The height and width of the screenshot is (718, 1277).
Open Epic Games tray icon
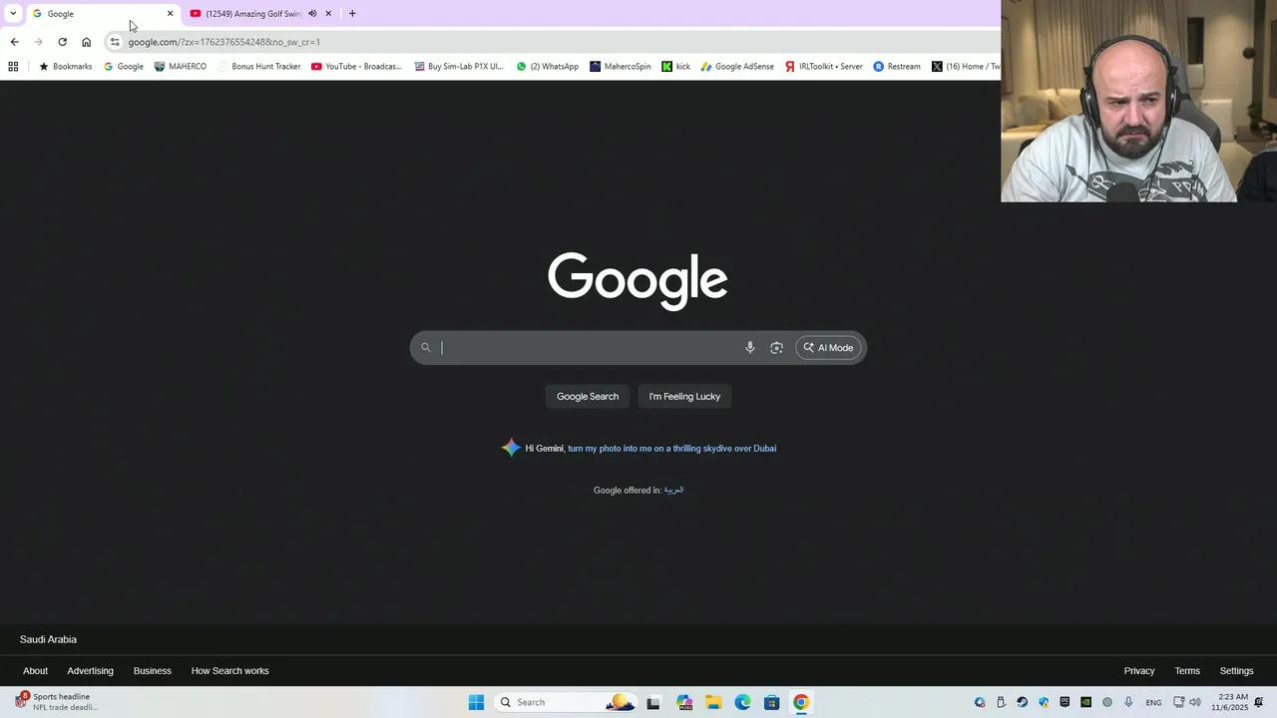tap(1064, 702)
